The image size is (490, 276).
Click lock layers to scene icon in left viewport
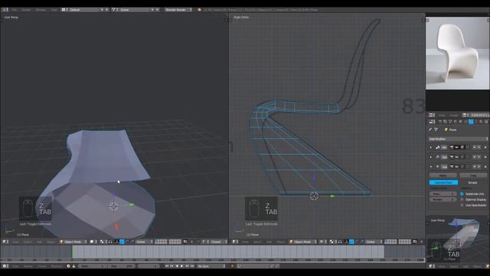coord(185,242)
